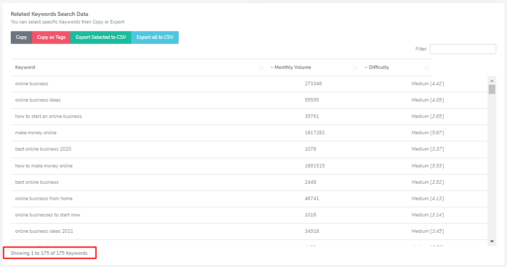Click 'Showing 1 to 175 of 175 Keywords'

coord(49,253)
